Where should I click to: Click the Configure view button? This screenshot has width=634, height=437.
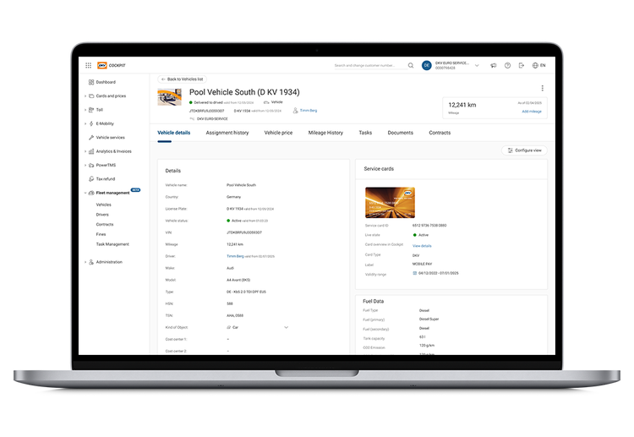[524, 150]
